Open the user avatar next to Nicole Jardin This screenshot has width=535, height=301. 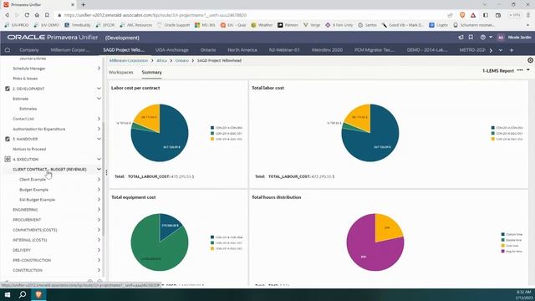point(501,37)
